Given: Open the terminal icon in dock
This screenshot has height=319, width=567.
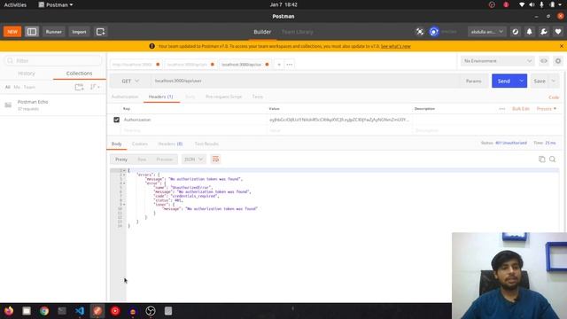Looking at the screenshot, I should coord(62,311).
